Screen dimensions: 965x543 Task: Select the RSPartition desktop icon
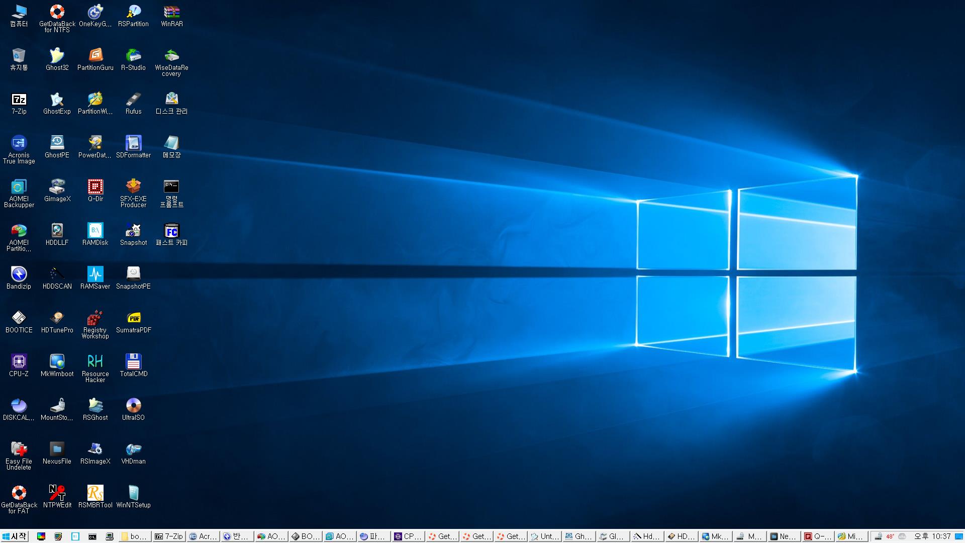[134, 16]
